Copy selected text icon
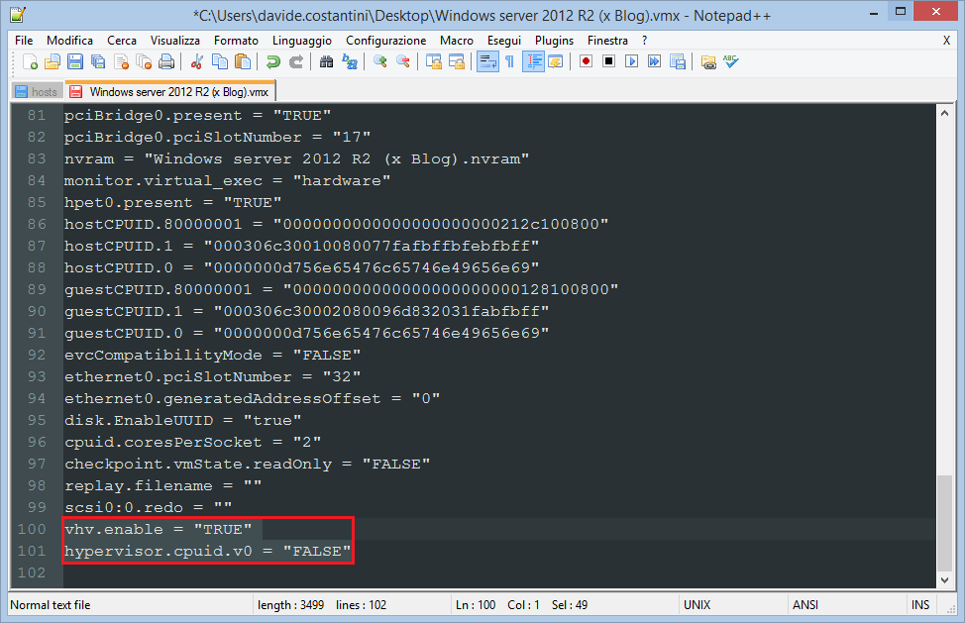Viewport: 965px width, 623px height. 220,61
